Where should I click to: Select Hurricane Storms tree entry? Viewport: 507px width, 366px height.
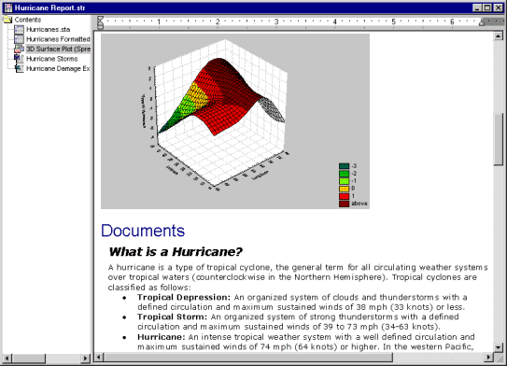click(52, 59)
